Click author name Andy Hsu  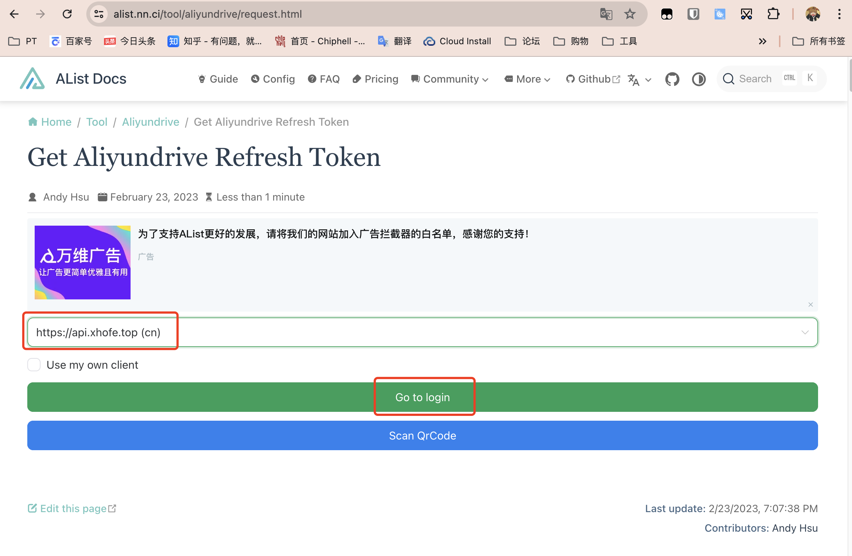click(x=66, y=197)
